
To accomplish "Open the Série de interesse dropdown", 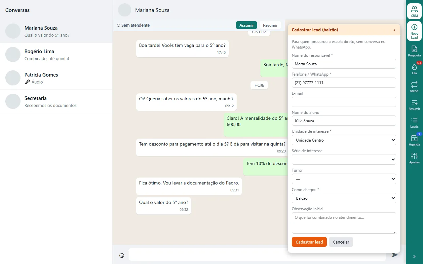I will [x=344, y=159].
